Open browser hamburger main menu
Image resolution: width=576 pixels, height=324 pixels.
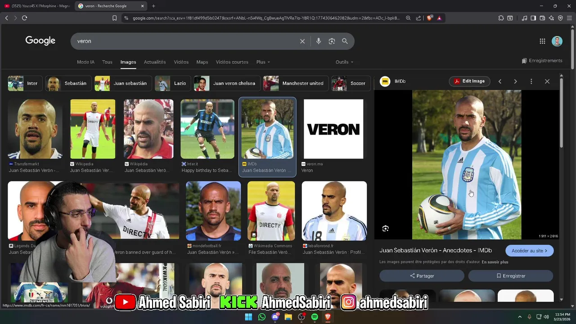(569, 18)
